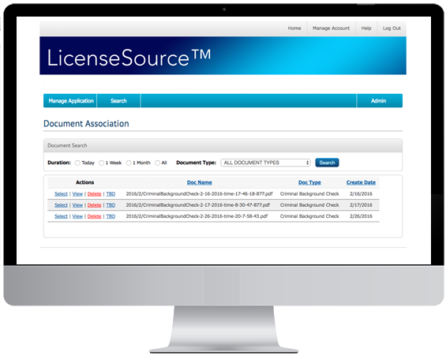Viewport: 446px width, 356px height.
Task: Click Criminal Background Check in the 2/17/2016 row
Action: pyautogui.click(x=309, y=205)
